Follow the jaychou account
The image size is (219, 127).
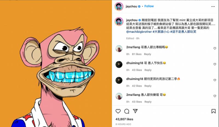(149, 6)
